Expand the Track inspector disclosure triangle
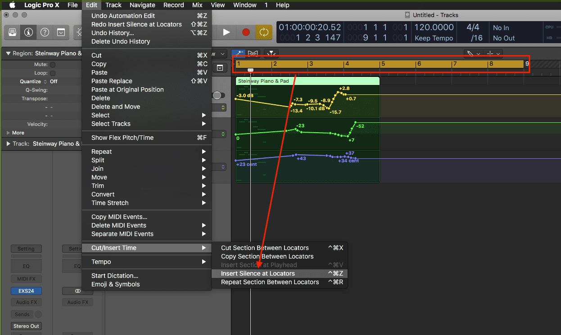Image resolution: width=561 pixels, height=335 pixels. 8,144
